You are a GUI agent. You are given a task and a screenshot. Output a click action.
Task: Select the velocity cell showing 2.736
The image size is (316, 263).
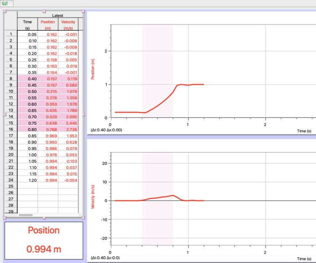tap(68, 129)
